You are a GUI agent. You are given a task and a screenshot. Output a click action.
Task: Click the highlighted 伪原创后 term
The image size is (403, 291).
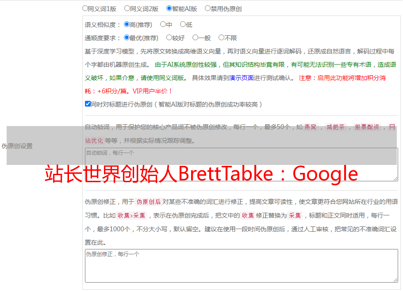point(149,202)
